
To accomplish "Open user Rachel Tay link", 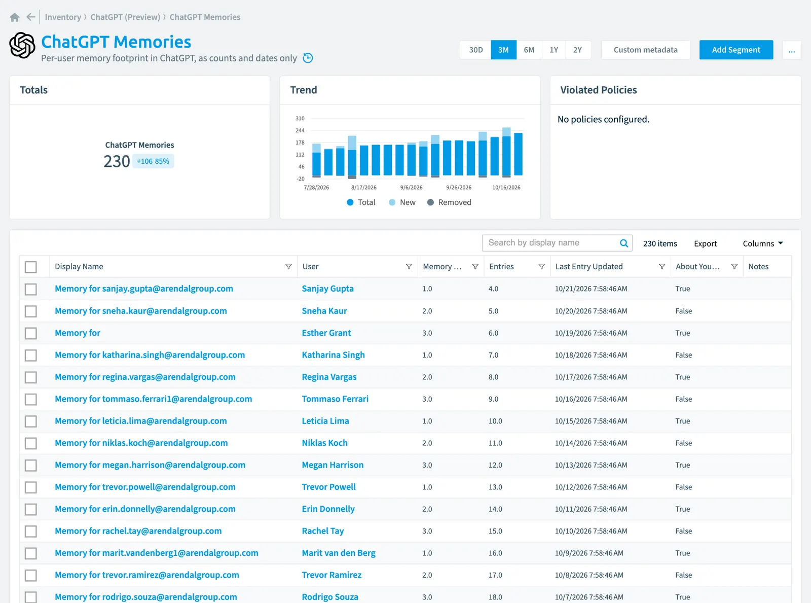I will coord(323,531).
